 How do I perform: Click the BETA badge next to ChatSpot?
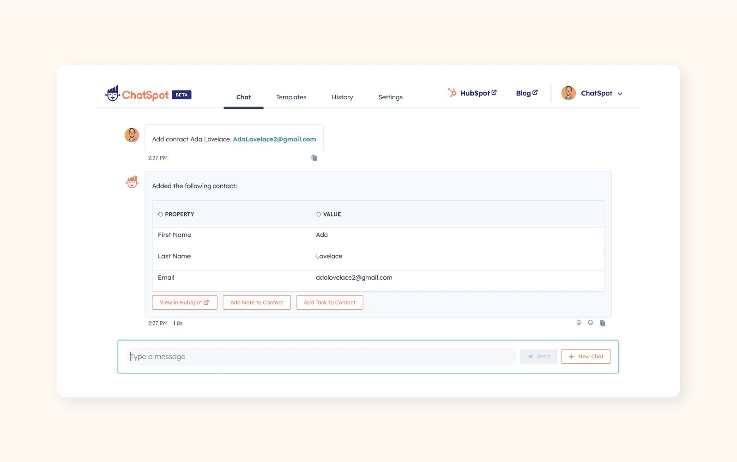(181, 95)
